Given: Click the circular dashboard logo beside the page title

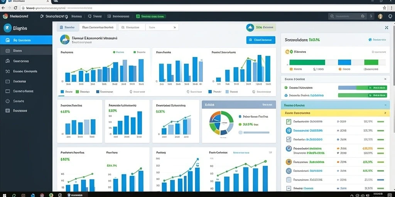Looking at the screenshot, I should coord(65,40).
